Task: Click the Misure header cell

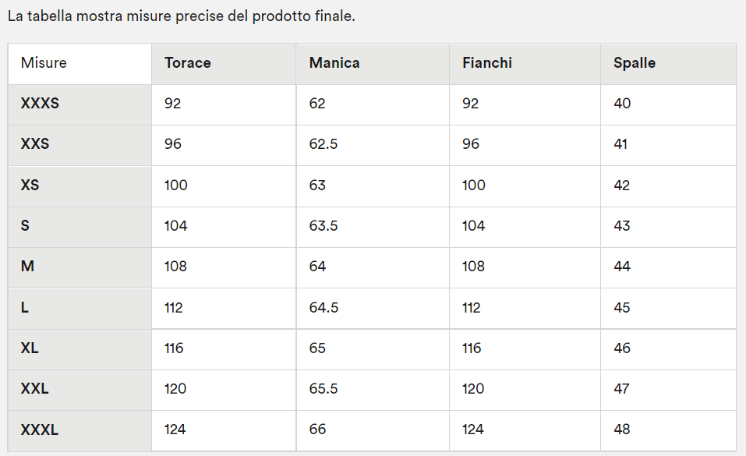Action: click(80, 64)
